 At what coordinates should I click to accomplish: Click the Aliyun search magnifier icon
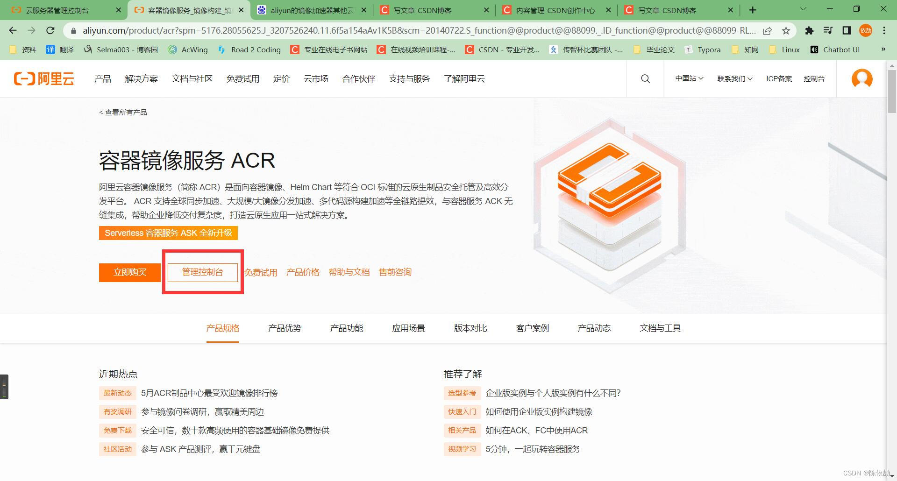pos(645,78)
